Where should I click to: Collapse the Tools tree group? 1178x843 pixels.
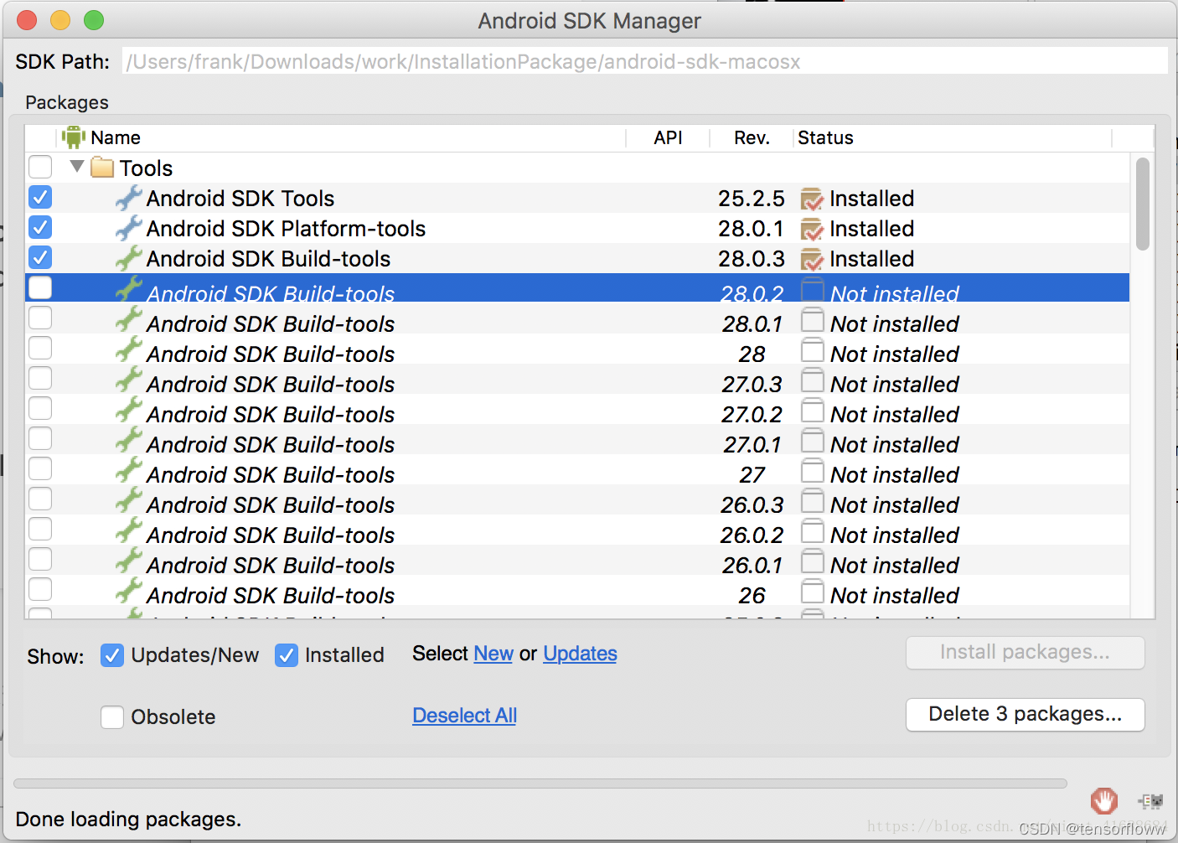(77, 166)
